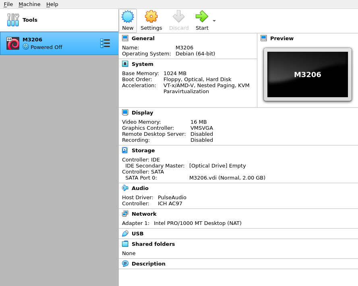Open the USB settings heading link
This screenshot has height=286, width=358.
pyautogui.click(x=137, y=234)
